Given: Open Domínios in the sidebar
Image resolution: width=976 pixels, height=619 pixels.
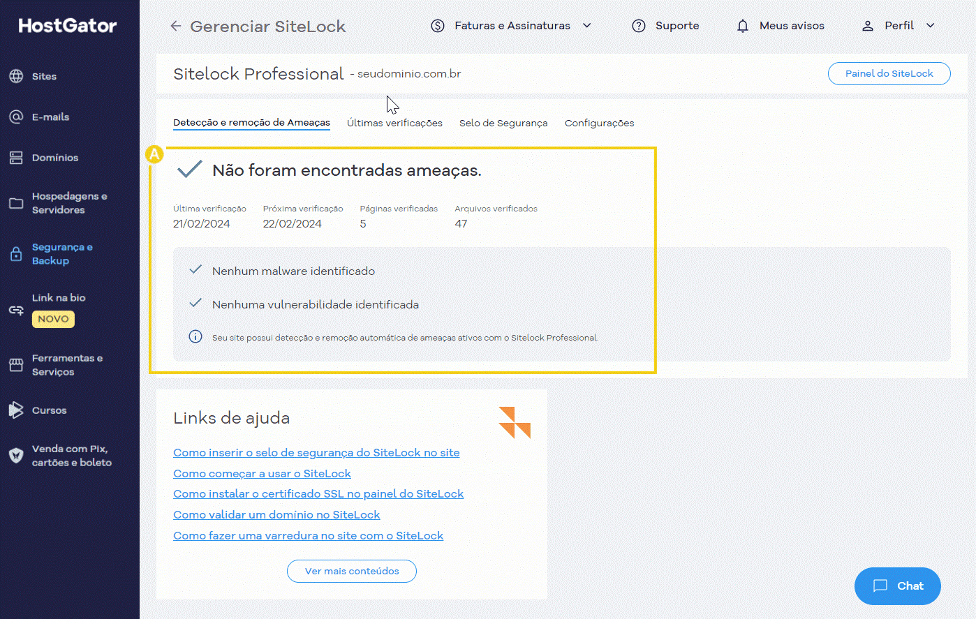Looking at the screenshot, I should (55, 158).
